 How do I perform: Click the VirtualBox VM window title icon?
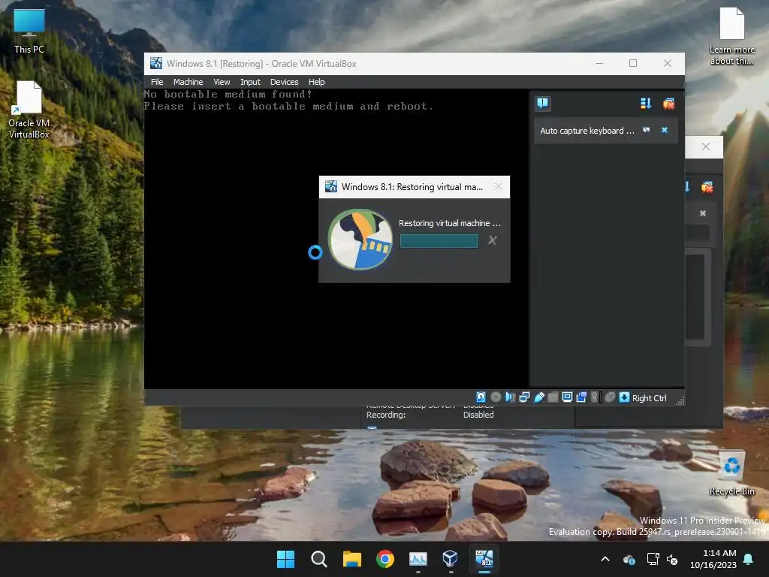tap(156, 63)
